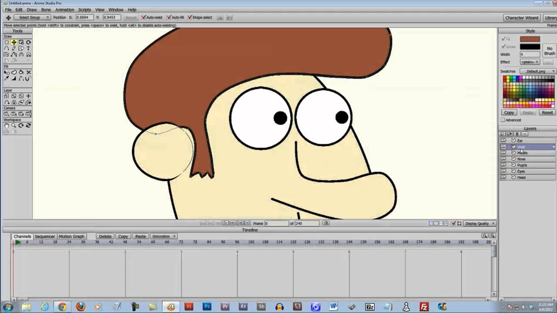This screenshot has height=313, width=557.
Task: Select the Magnet tool
Action: 28,54
